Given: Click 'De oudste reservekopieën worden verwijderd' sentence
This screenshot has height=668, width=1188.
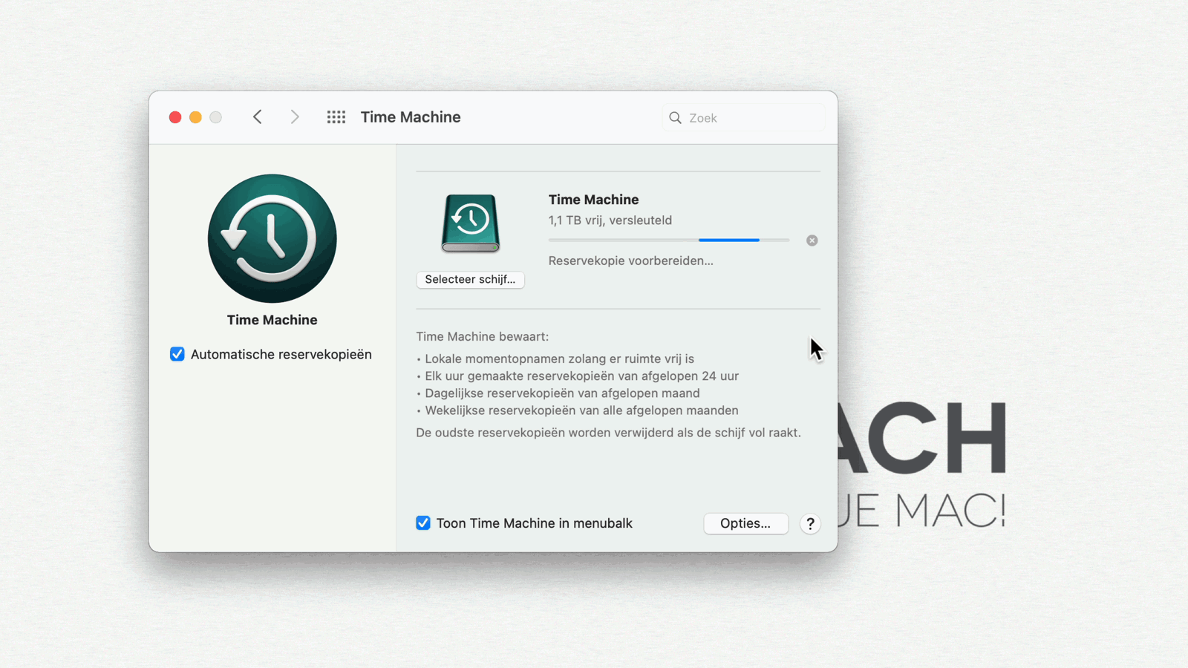Looking at the screenshot, I should [x=608, y=433].
